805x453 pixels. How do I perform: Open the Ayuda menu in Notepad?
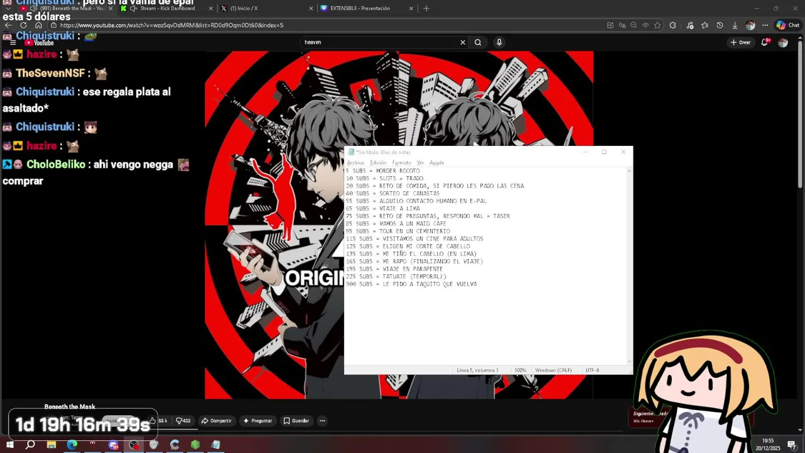click(x=436, y=162)
